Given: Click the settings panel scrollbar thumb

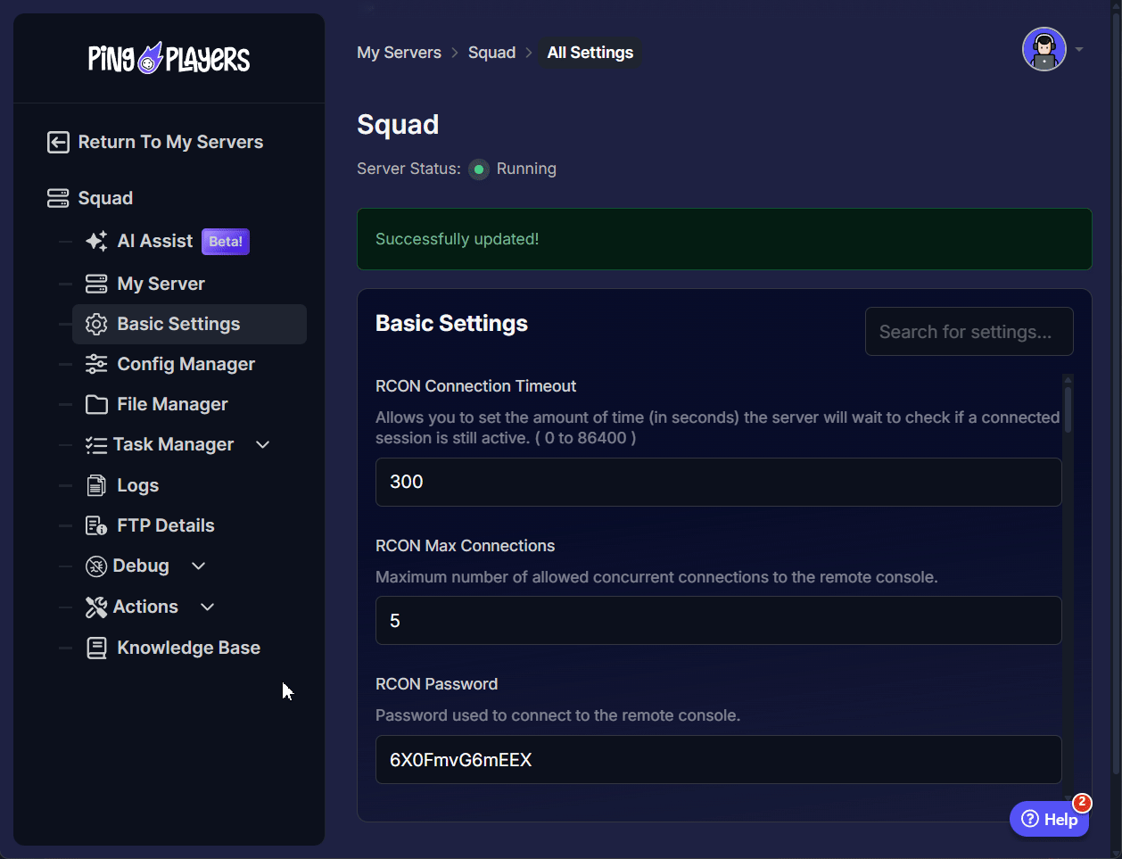Looking at the screenshot, I should (1068, 409).
